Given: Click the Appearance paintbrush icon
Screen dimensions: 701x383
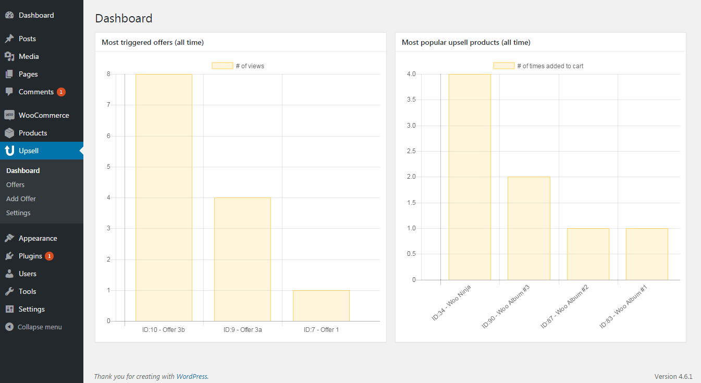Looking at the screenshot, I should pyautogui.click(x=9, y=238).
